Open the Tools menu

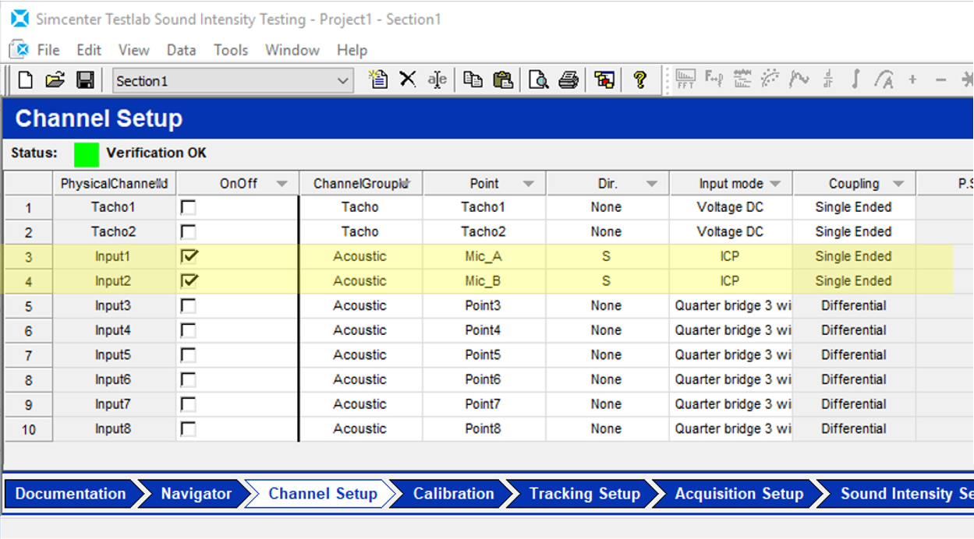(x=231, y=50)
